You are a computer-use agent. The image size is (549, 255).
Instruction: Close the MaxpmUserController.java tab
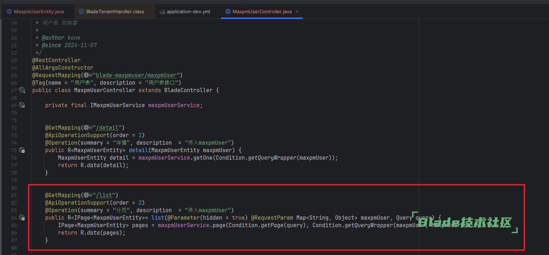298,11
